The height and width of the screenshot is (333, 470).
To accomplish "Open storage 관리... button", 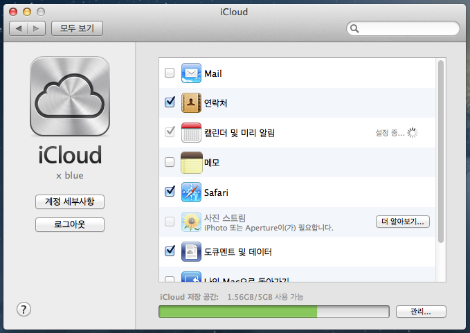I will [x=421, y=312].
